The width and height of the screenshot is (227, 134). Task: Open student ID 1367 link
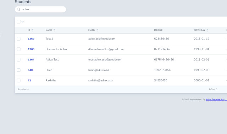pyautogui.click(x=31, y=60)
